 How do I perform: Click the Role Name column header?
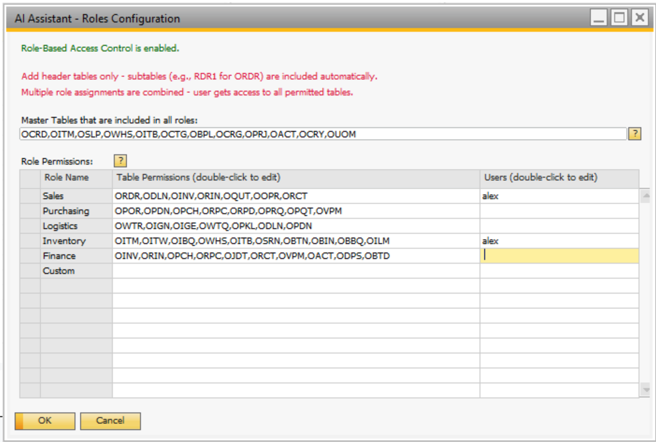pos(76,178)
